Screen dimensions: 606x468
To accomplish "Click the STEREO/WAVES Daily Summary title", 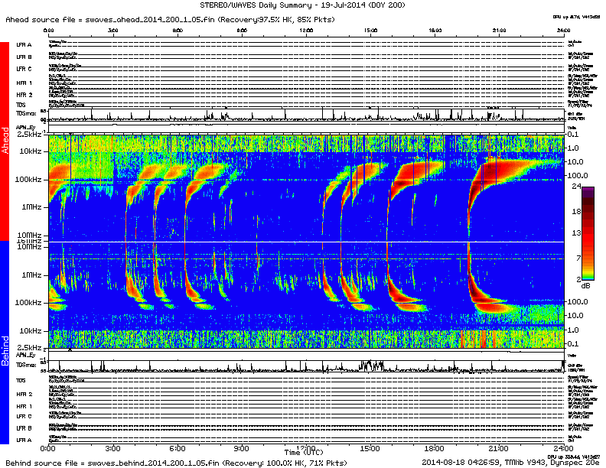I will 302,5.
